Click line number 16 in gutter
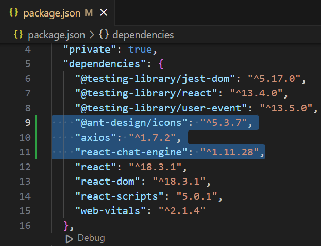 (25, 225)
